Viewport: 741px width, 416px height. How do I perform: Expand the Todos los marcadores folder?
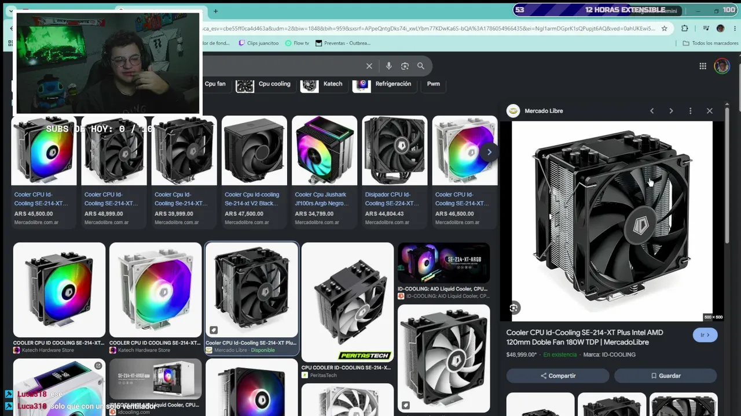pos(710,43)
